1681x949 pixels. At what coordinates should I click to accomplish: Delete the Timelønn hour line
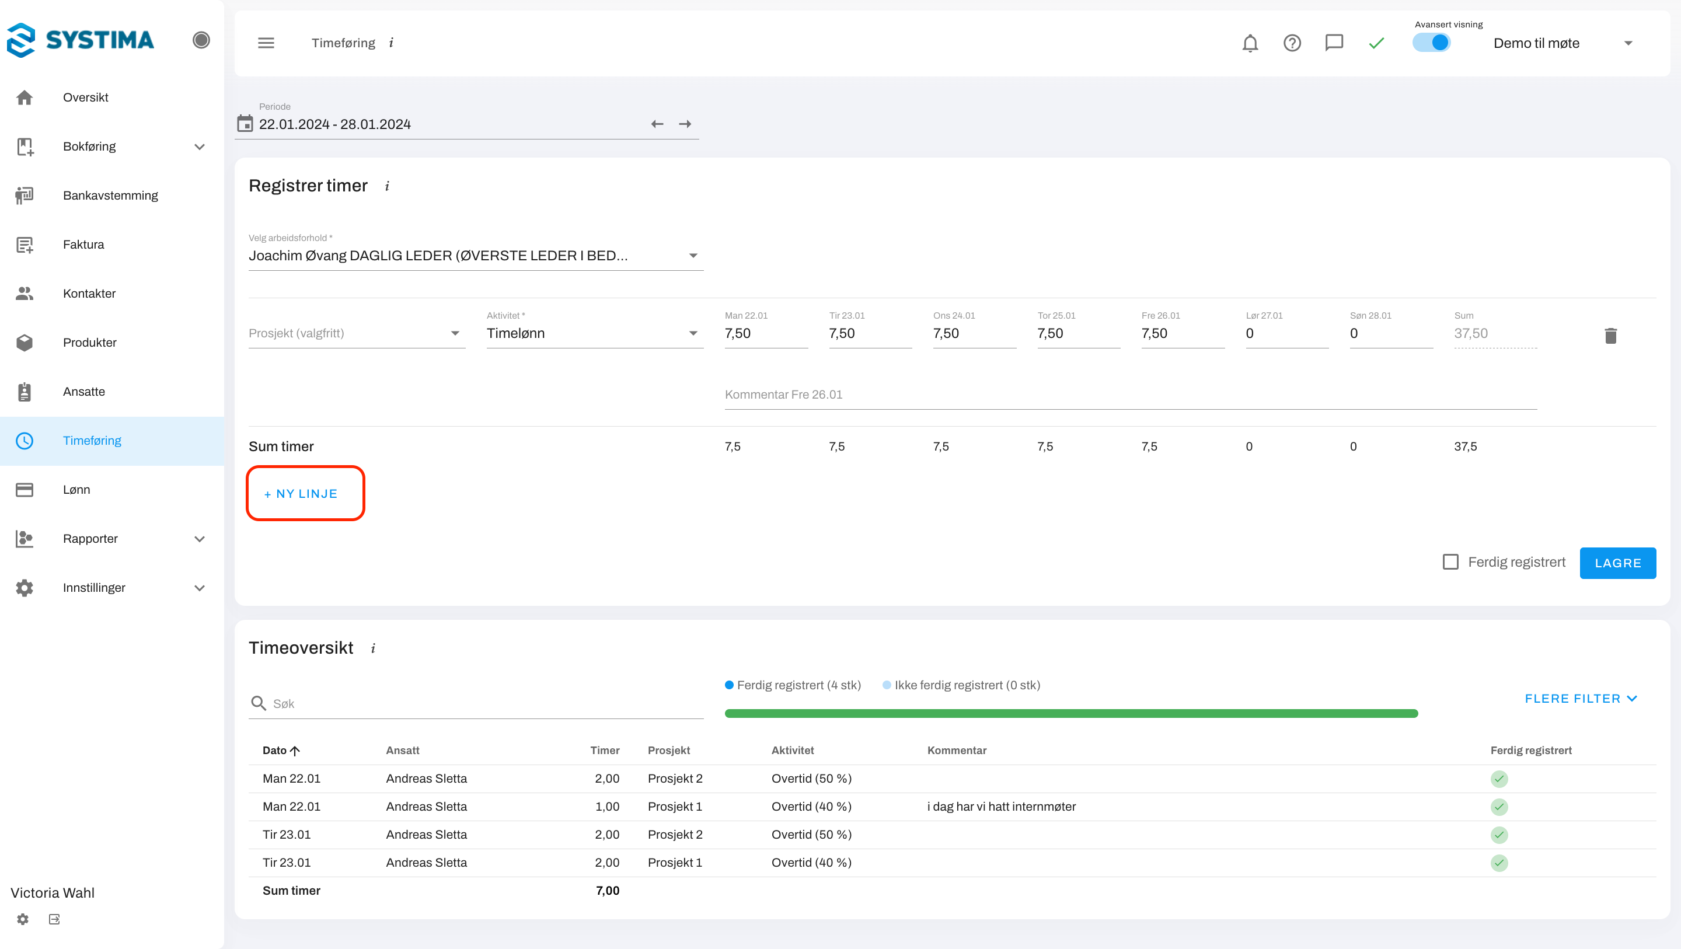coord(1610,336)
